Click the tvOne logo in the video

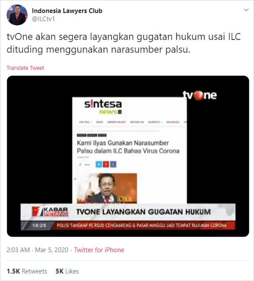tap(200, 95)
